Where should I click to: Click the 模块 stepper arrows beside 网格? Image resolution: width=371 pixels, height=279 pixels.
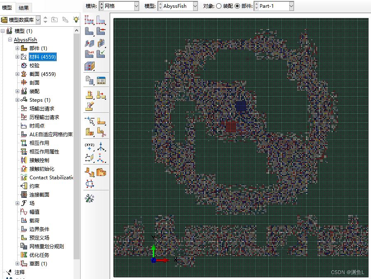tap(102, 6)
